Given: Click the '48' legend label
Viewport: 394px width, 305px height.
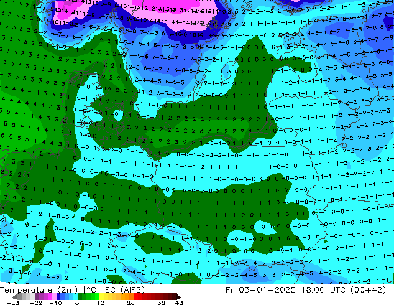Looking at the screenshot, I should point(179,303).
